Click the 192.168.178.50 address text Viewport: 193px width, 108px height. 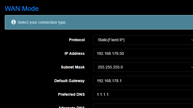(x=110, y=53)
